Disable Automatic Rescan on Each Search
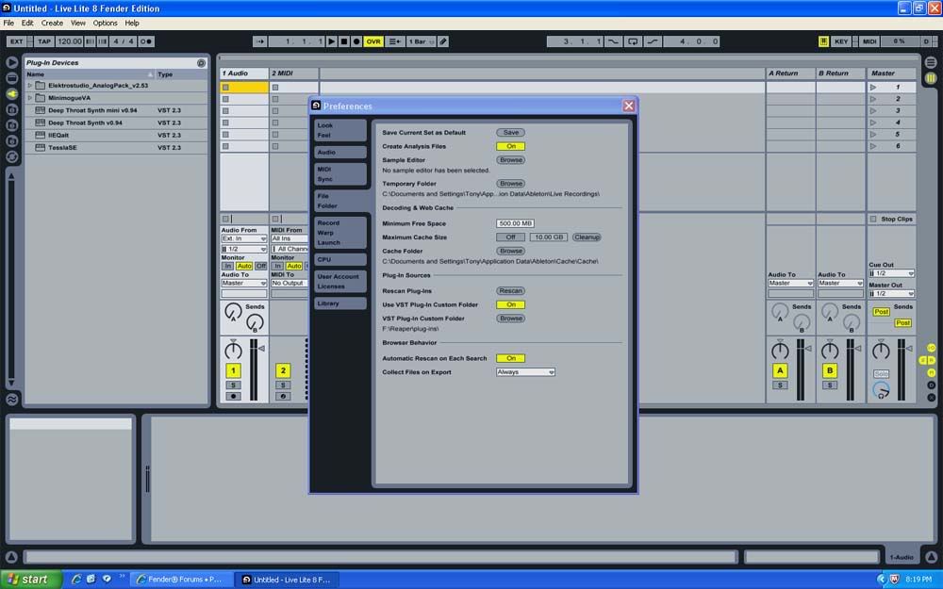943x589 pixels. click(x=510, y=358)
